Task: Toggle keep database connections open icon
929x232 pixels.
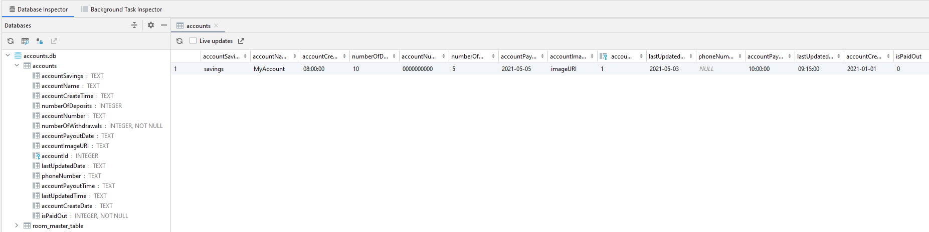Action: pyautogui.click(x=40, y=41)
